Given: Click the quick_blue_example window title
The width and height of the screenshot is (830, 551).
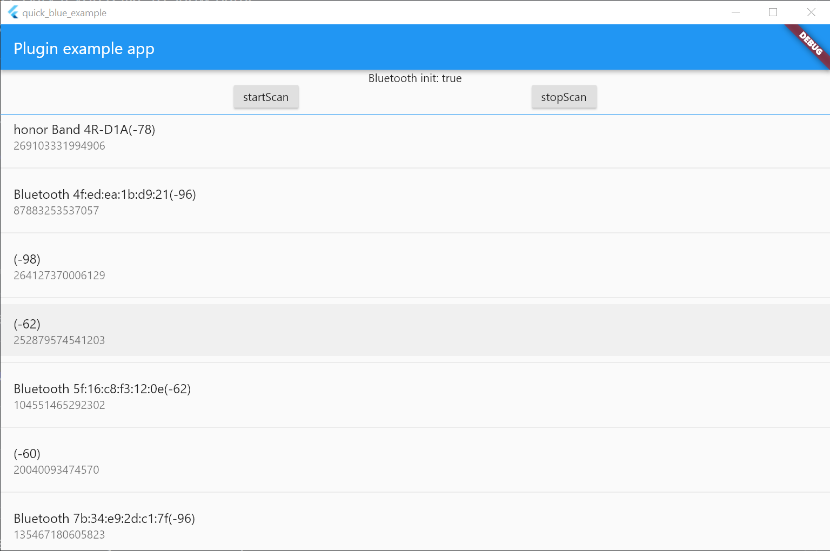Looking at the screenshot, I should 63,12.
